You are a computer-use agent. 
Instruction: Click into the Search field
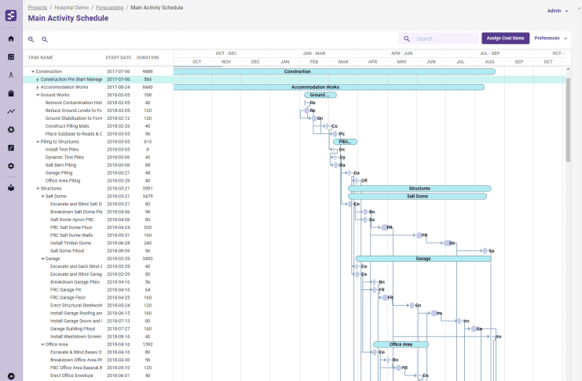(x=444, y=38)
